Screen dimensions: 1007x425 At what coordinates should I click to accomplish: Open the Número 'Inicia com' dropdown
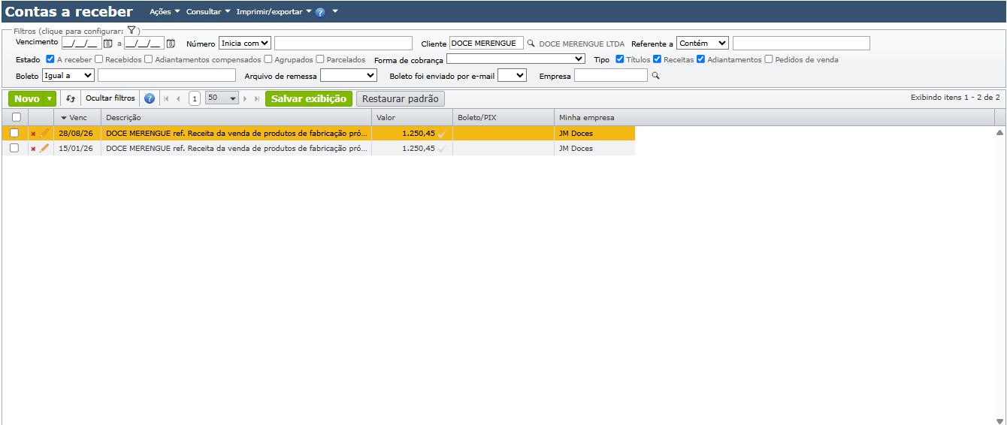(x=245, y=43)
